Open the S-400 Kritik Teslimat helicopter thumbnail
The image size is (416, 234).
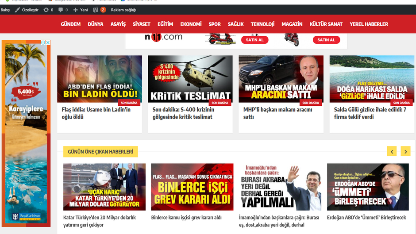(x=190, y=79)
